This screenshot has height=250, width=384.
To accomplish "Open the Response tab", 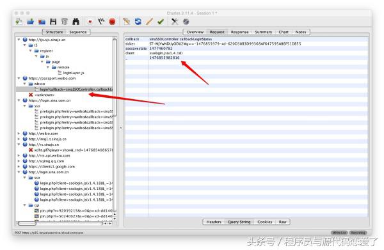I will click(x=239, y=32).
